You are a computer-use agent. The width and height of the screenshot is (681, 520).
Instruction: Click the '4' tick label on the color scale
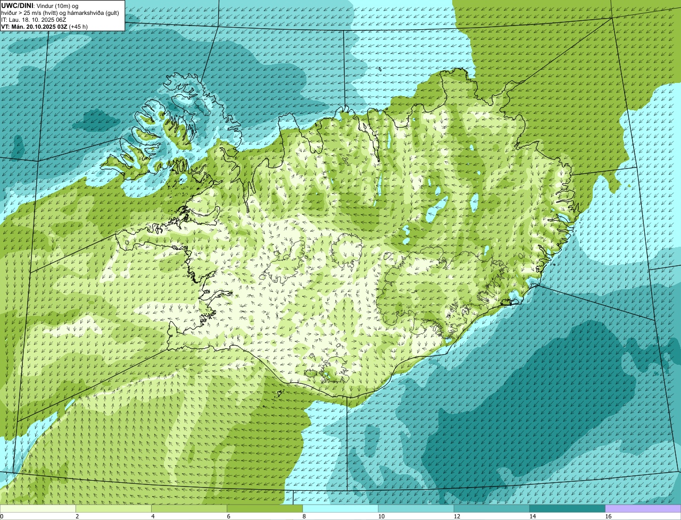[x=153, y=516]
